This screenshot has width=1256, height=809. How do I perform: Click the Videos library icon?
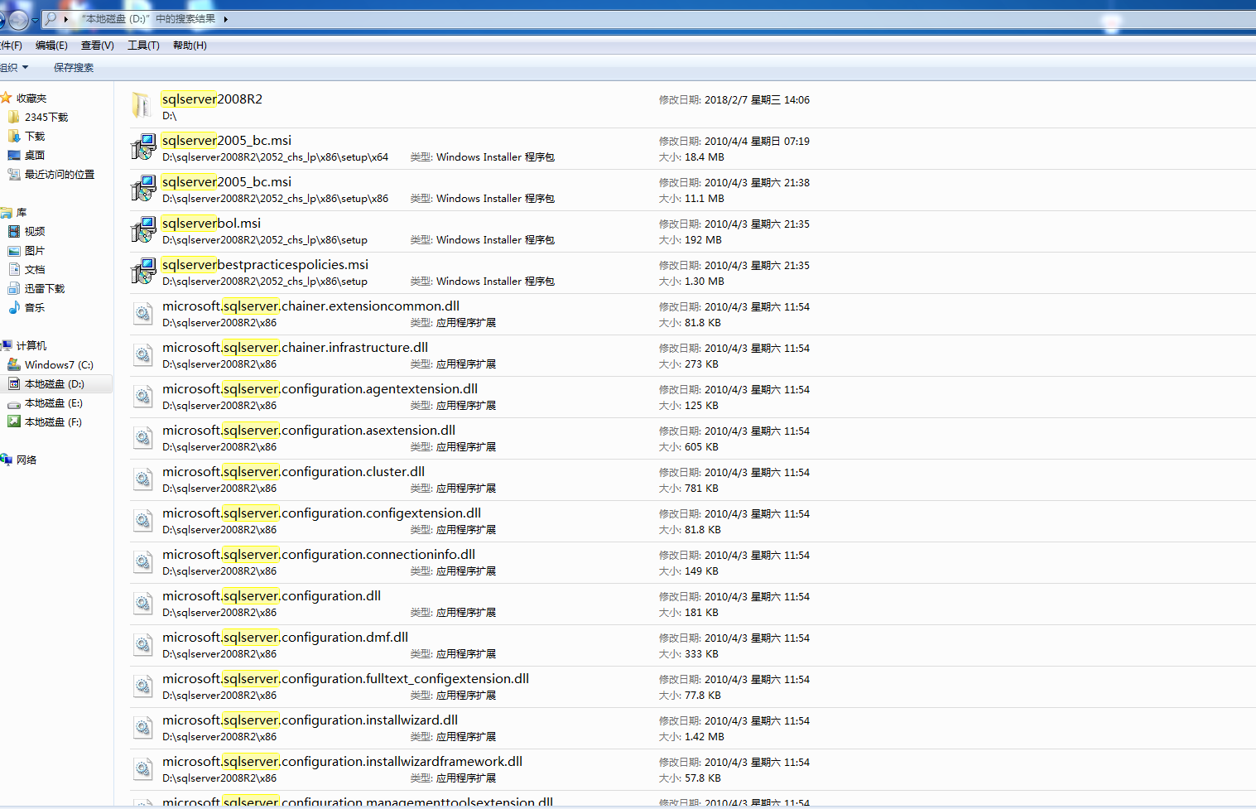pos(14,231)
